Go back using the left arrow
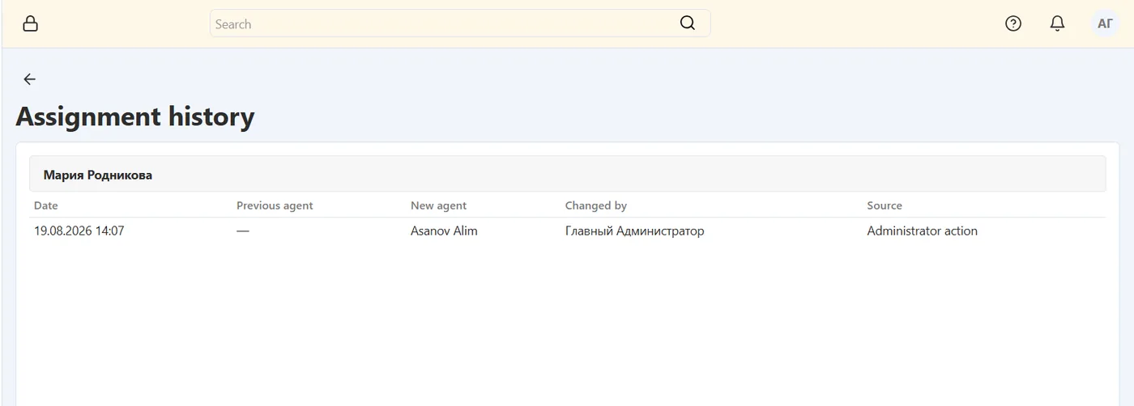1134x406 pixels. (29, 79)
